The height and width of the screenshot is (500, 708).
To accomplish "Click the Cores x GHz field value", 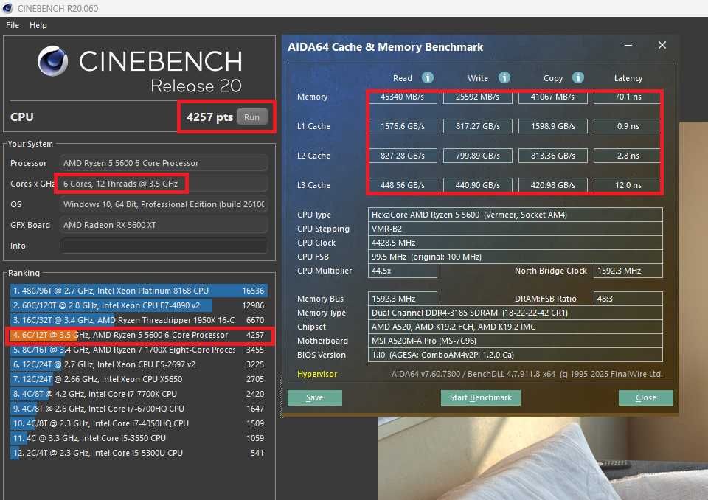I will (164, 184).
